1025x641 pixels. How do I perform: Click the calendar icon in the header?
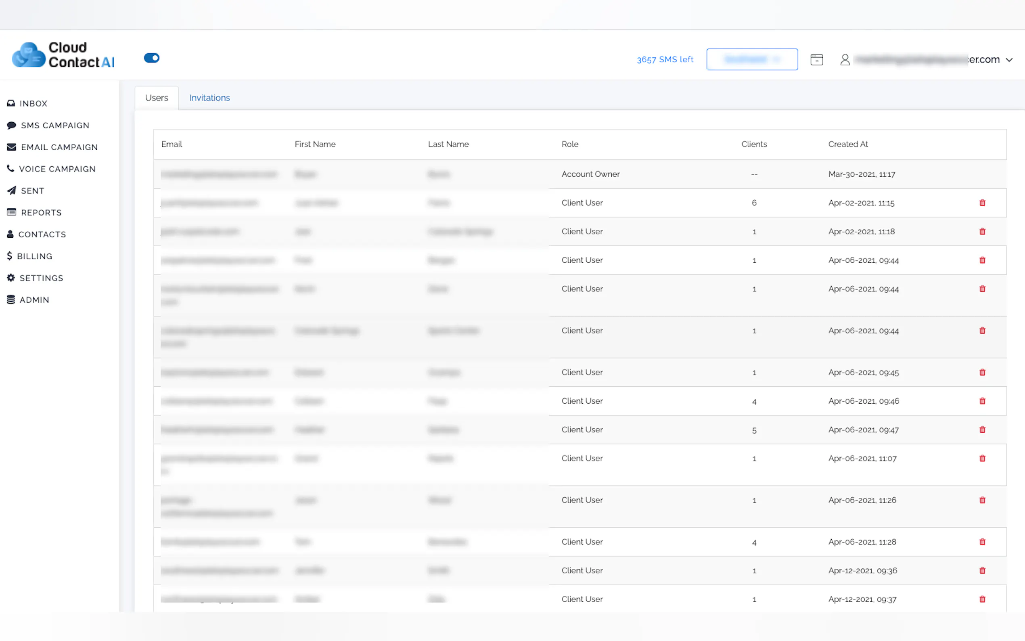[x=816, y=59]
